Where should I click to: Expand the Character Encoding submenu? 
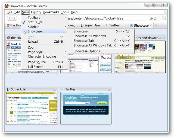[x=44, y=57]
